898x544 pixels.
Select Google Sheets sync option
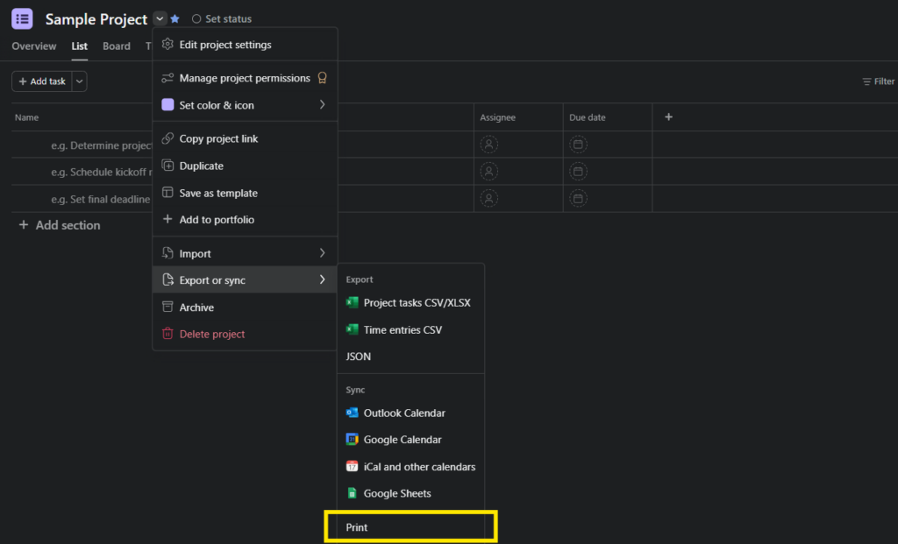[397, 493]
